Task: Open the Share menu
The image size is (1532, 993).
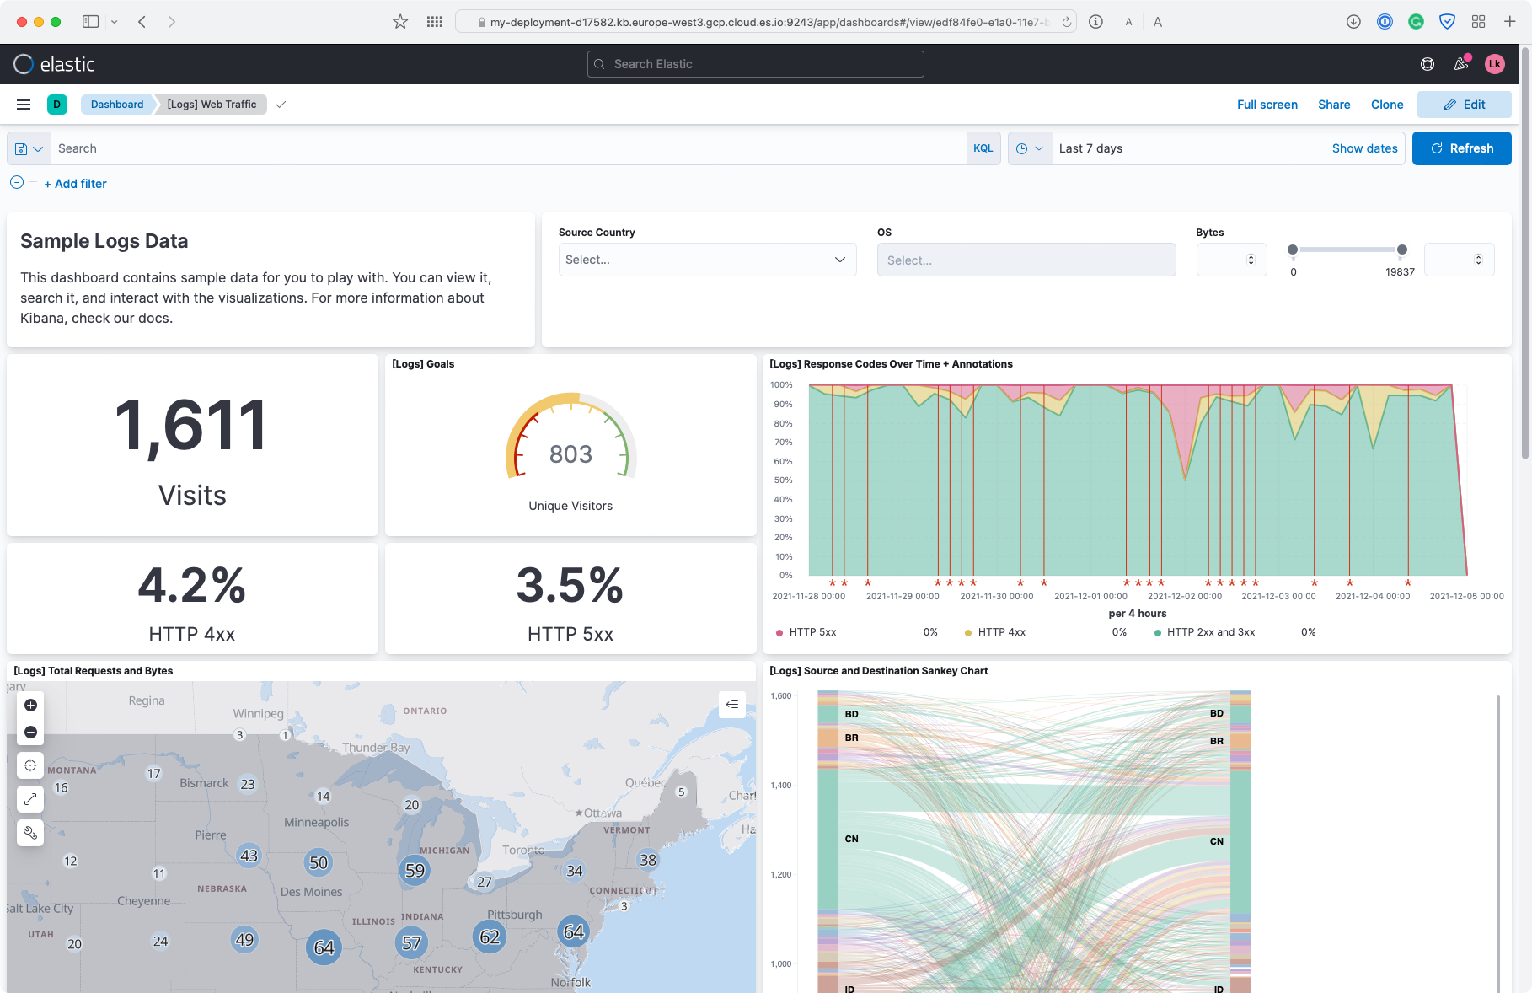Action: pyautogui.click(x=1334, y=105)
